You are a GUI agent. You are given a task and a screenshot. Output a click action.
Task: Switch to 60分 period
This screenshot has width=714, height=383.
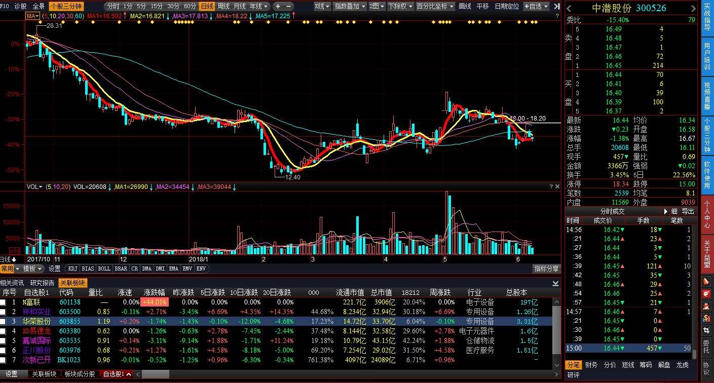(190, 6)
